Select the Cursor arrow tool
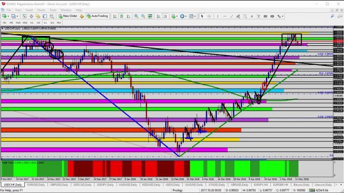Viewport: 344px width, 193px height. coord(202,16)
